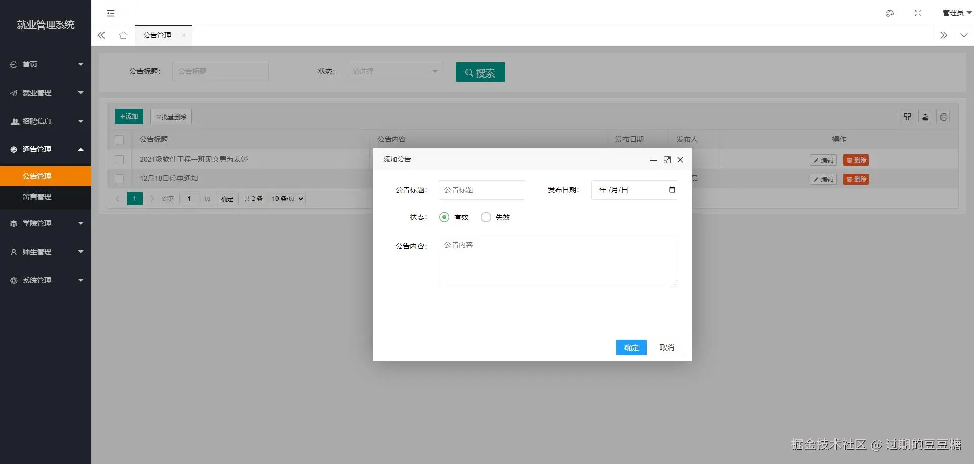Check the select-all checkbox in table header
The height and width of the screenshot is (464, 974).
point(119,140)
